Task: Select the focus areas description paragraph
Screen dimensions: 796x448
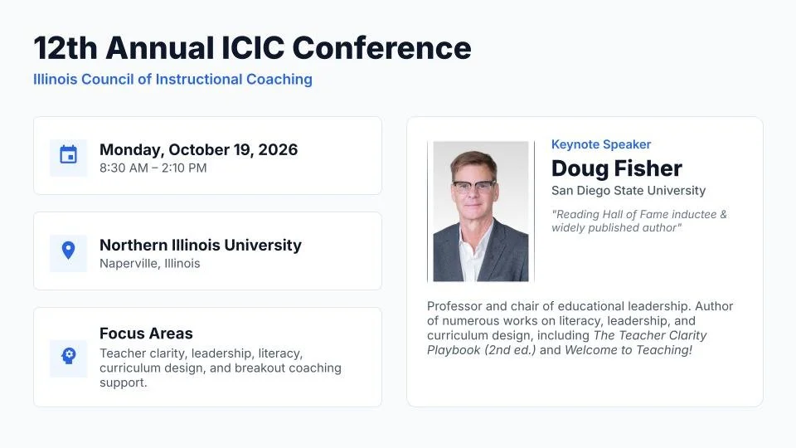Action: 221,368
